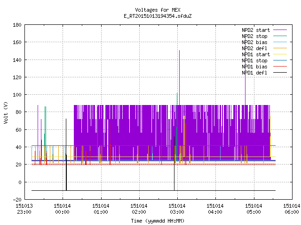Click the flat black line at -10 V
301x225 pixels.
click(154, 190)
